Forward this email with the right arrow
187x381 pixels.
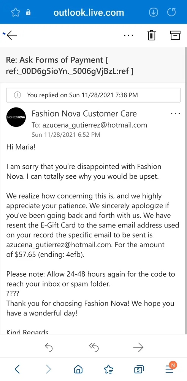(x=138, y=348)
